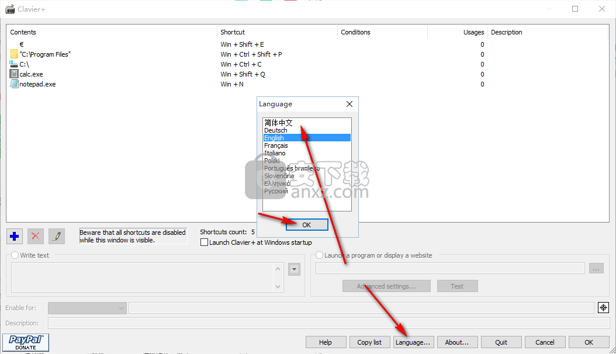Click the main window OK button
616x354 pixels.
(x=589, y=342)
